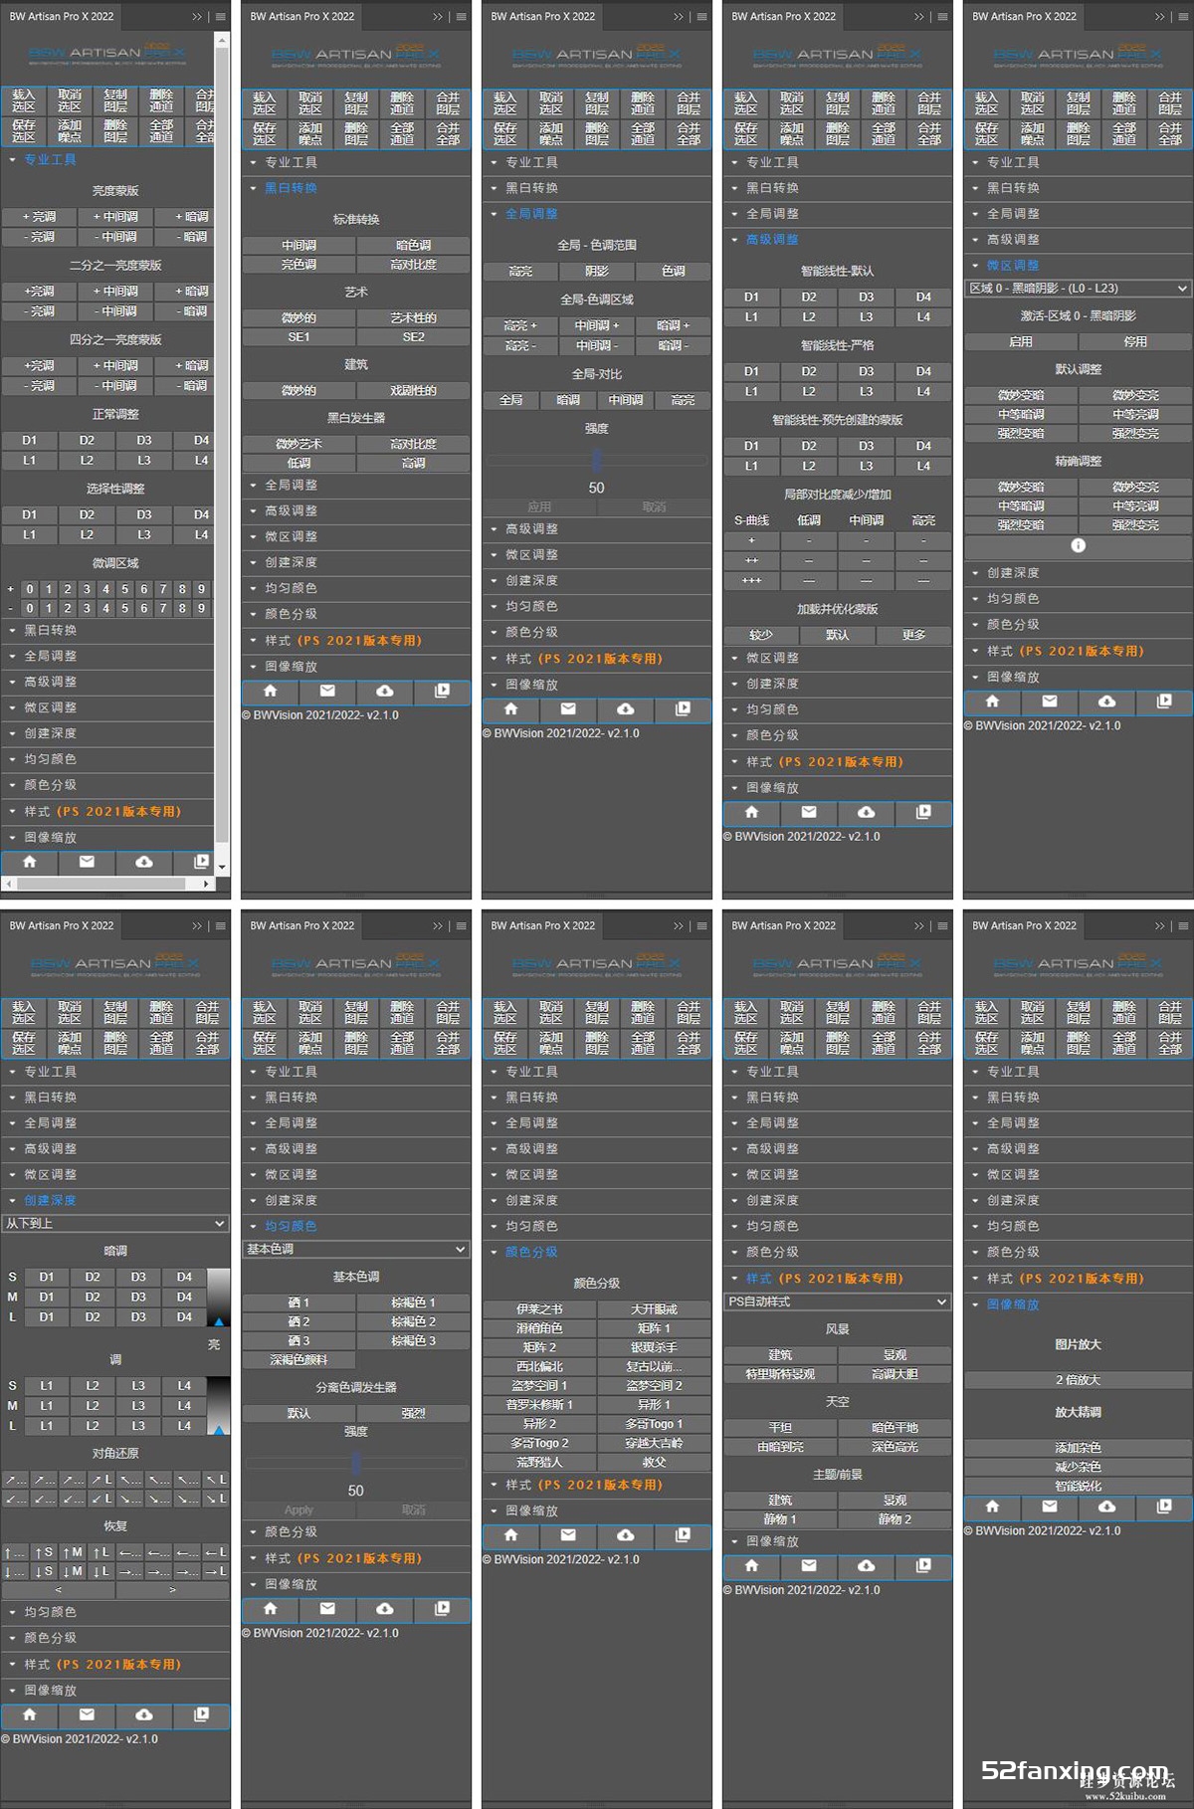Click the 智能锐化 button
The image size is (1194, 1809).
(1078, 1487)
